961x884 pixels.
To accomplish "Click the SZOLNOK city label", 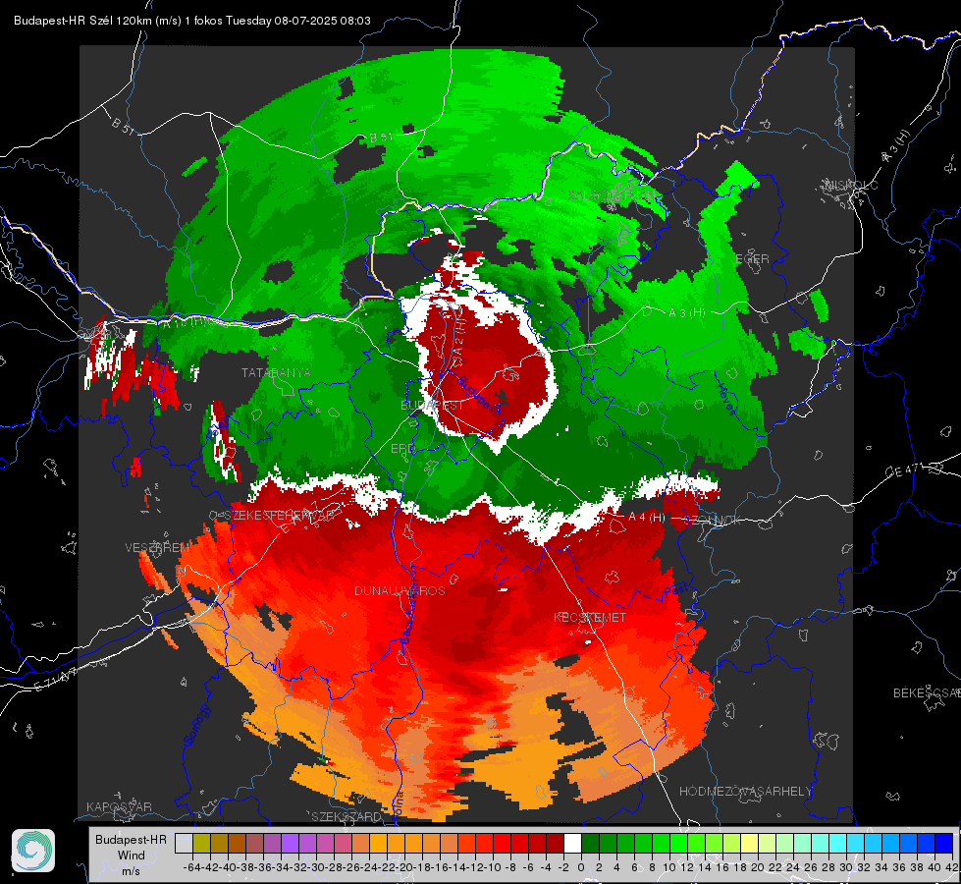I will click(x=712, y=521).
